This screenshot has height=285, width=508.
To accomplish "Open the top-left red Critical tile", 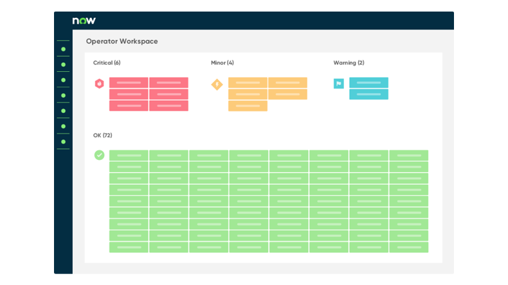I will pos(129,83).
